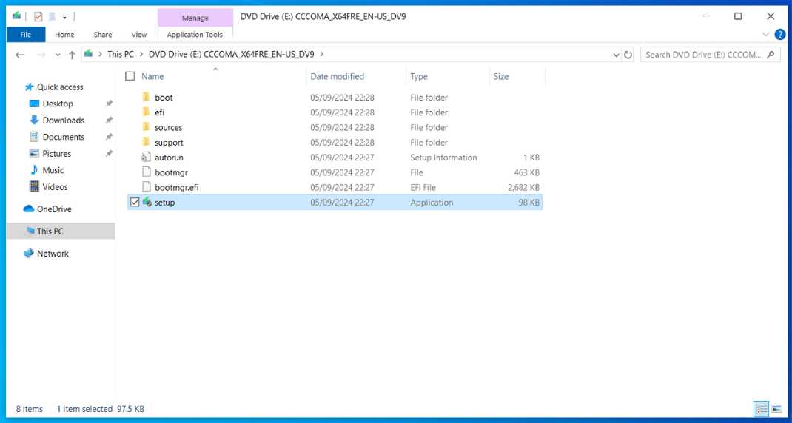The width and height of the screenshot is (792, 423).
Task: Select Downloads in Quick access sidebar
Action: click(63, 121)
